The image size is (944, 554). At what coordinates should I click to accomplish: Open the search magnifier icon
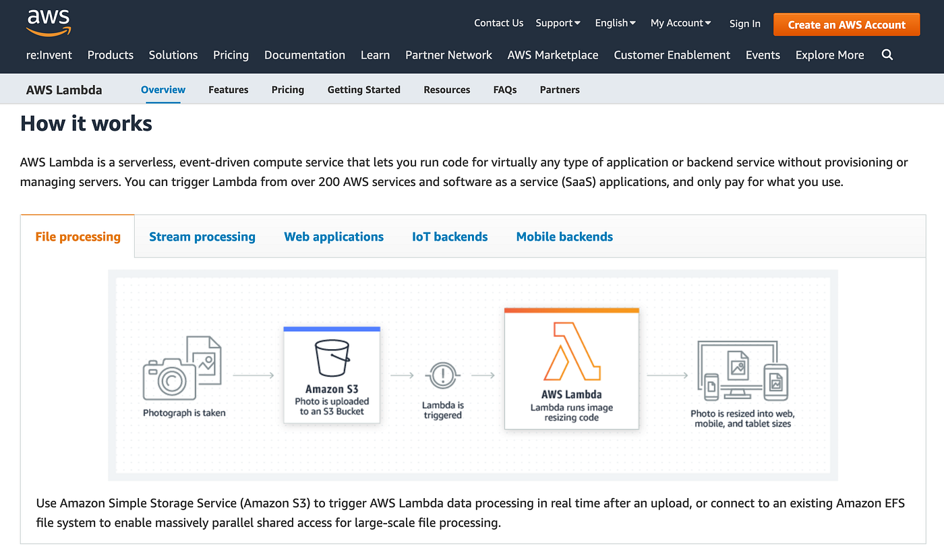pyautogui.click(x=887, y=55)
